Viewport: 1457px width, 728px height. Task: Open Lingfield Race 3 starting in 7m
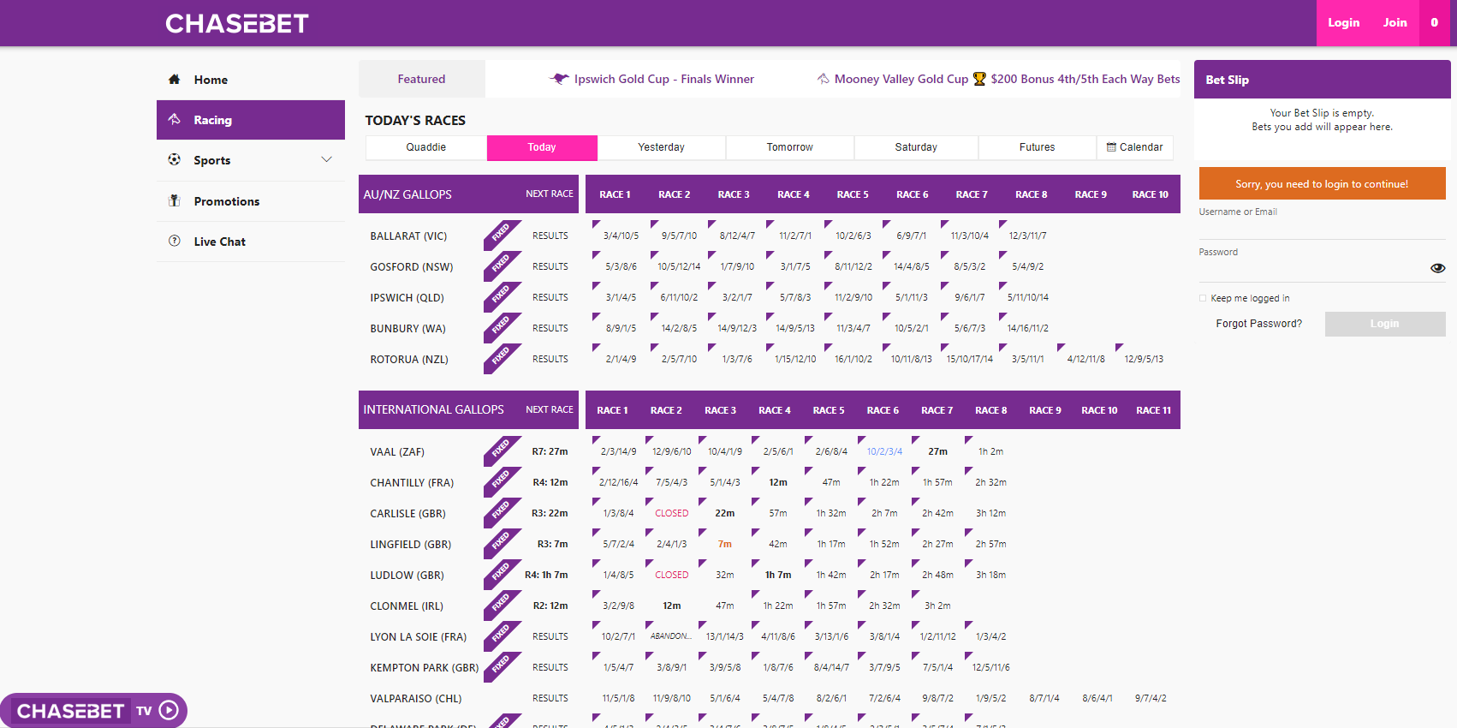coord(725,544)
